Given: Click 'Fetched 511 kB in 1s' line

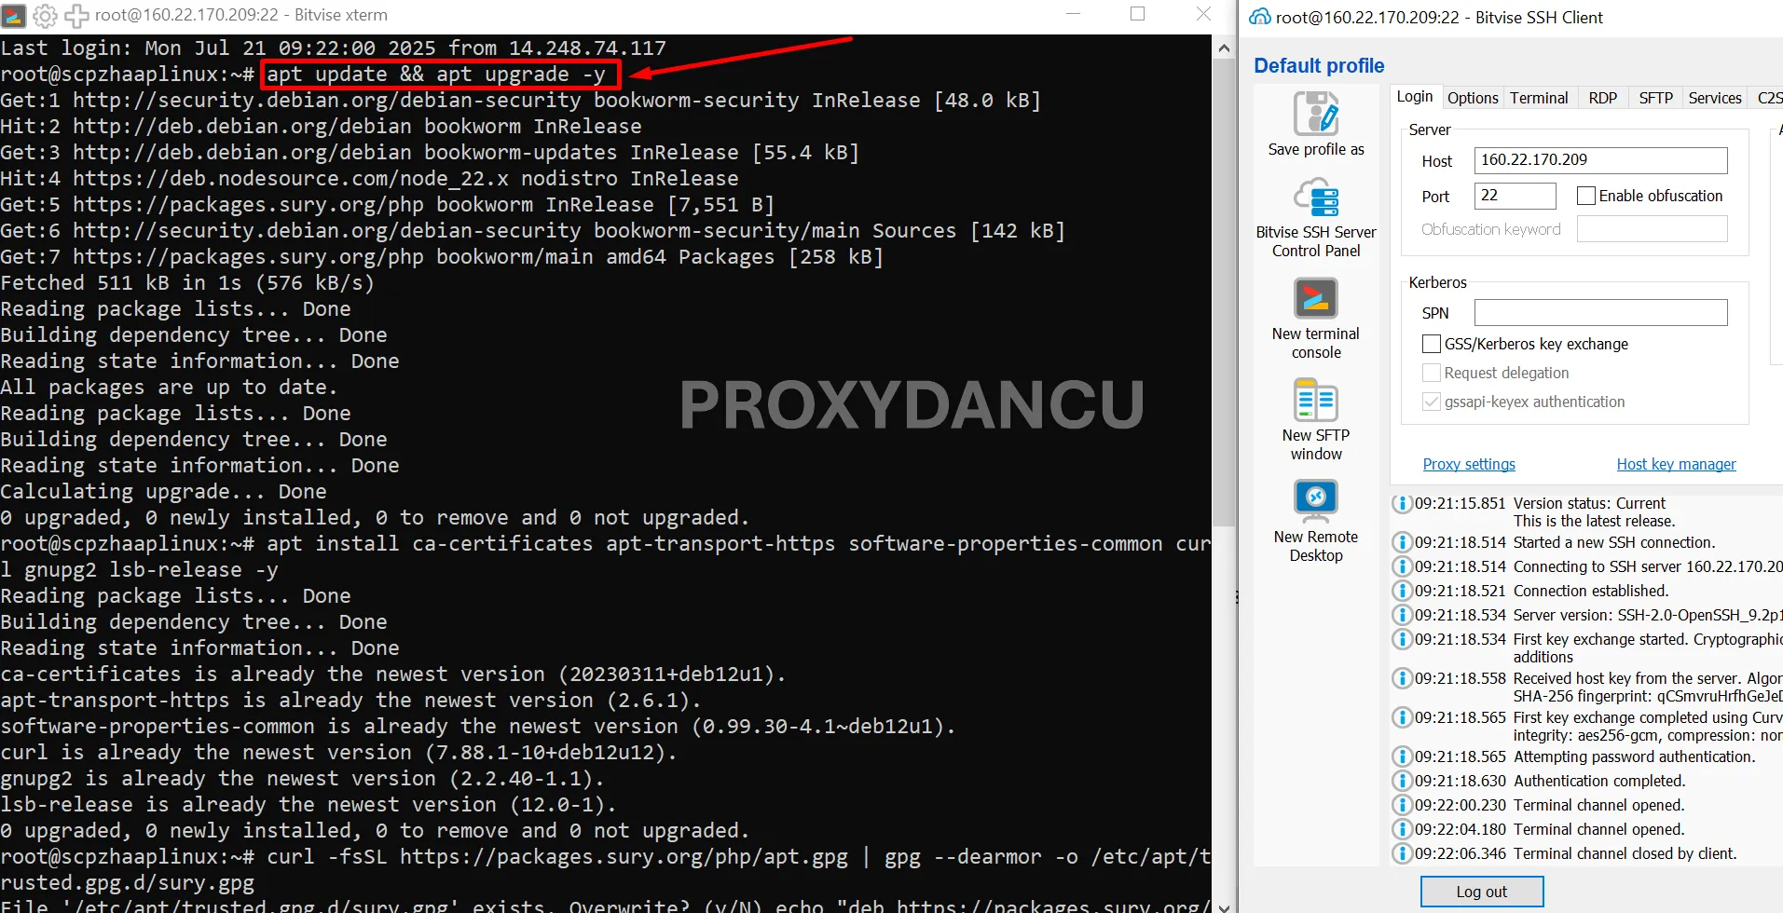Looking at the screenshot, I should click(x=186, y=282).
